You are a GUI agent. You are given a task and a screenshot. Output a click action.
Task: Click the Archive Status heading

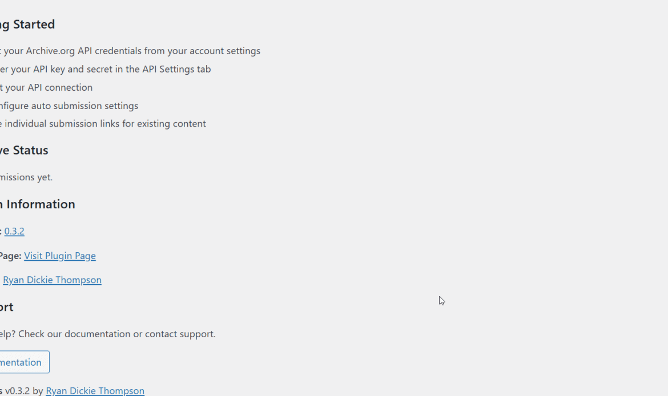tap(24, 150)
